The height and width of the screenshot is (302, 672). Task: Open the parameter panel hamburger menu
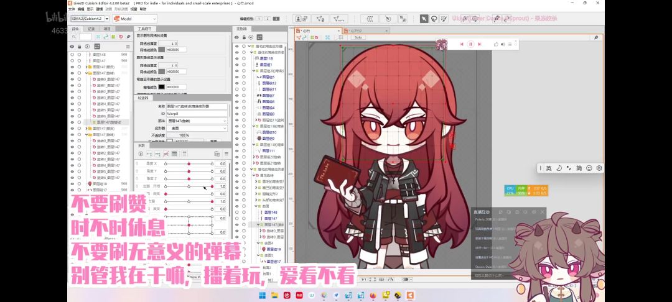click(226, 153)
